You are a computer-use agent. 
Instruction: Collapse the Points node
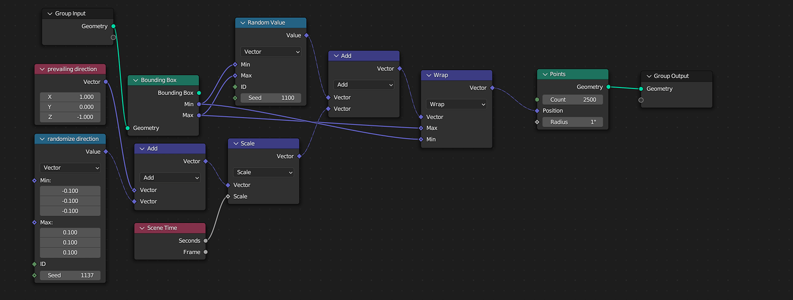pyautogui.click(x=545, y=74)
